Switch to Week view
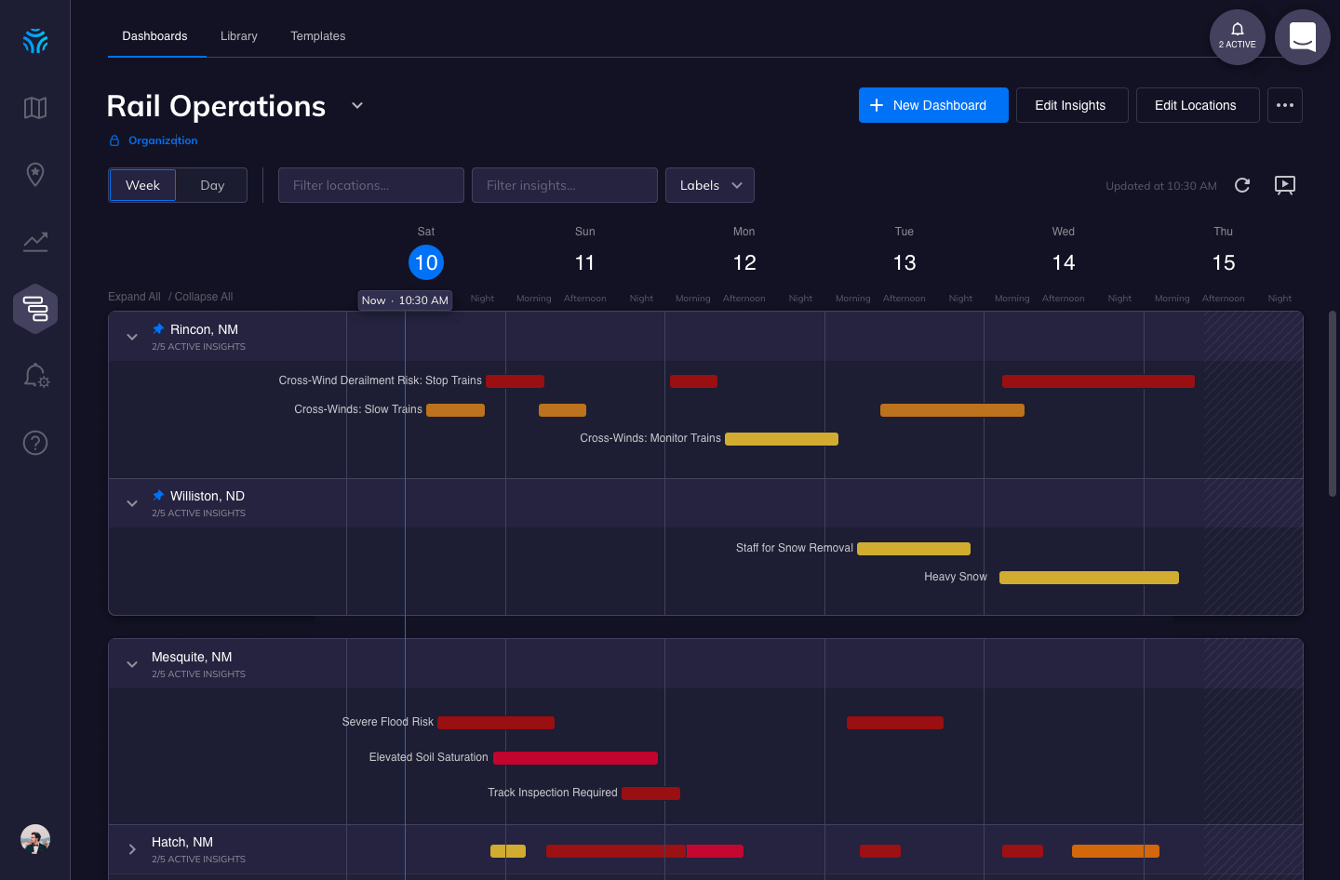This screenshot has height=880, width=1340. pyautogui.click(x=142, y=185)
